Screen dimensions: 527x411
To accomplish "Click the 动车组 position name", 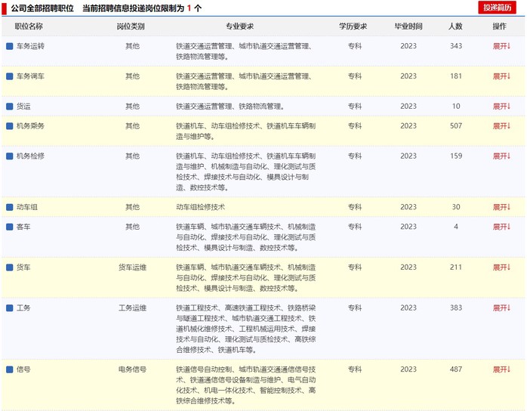I will [x=27, y=207].
